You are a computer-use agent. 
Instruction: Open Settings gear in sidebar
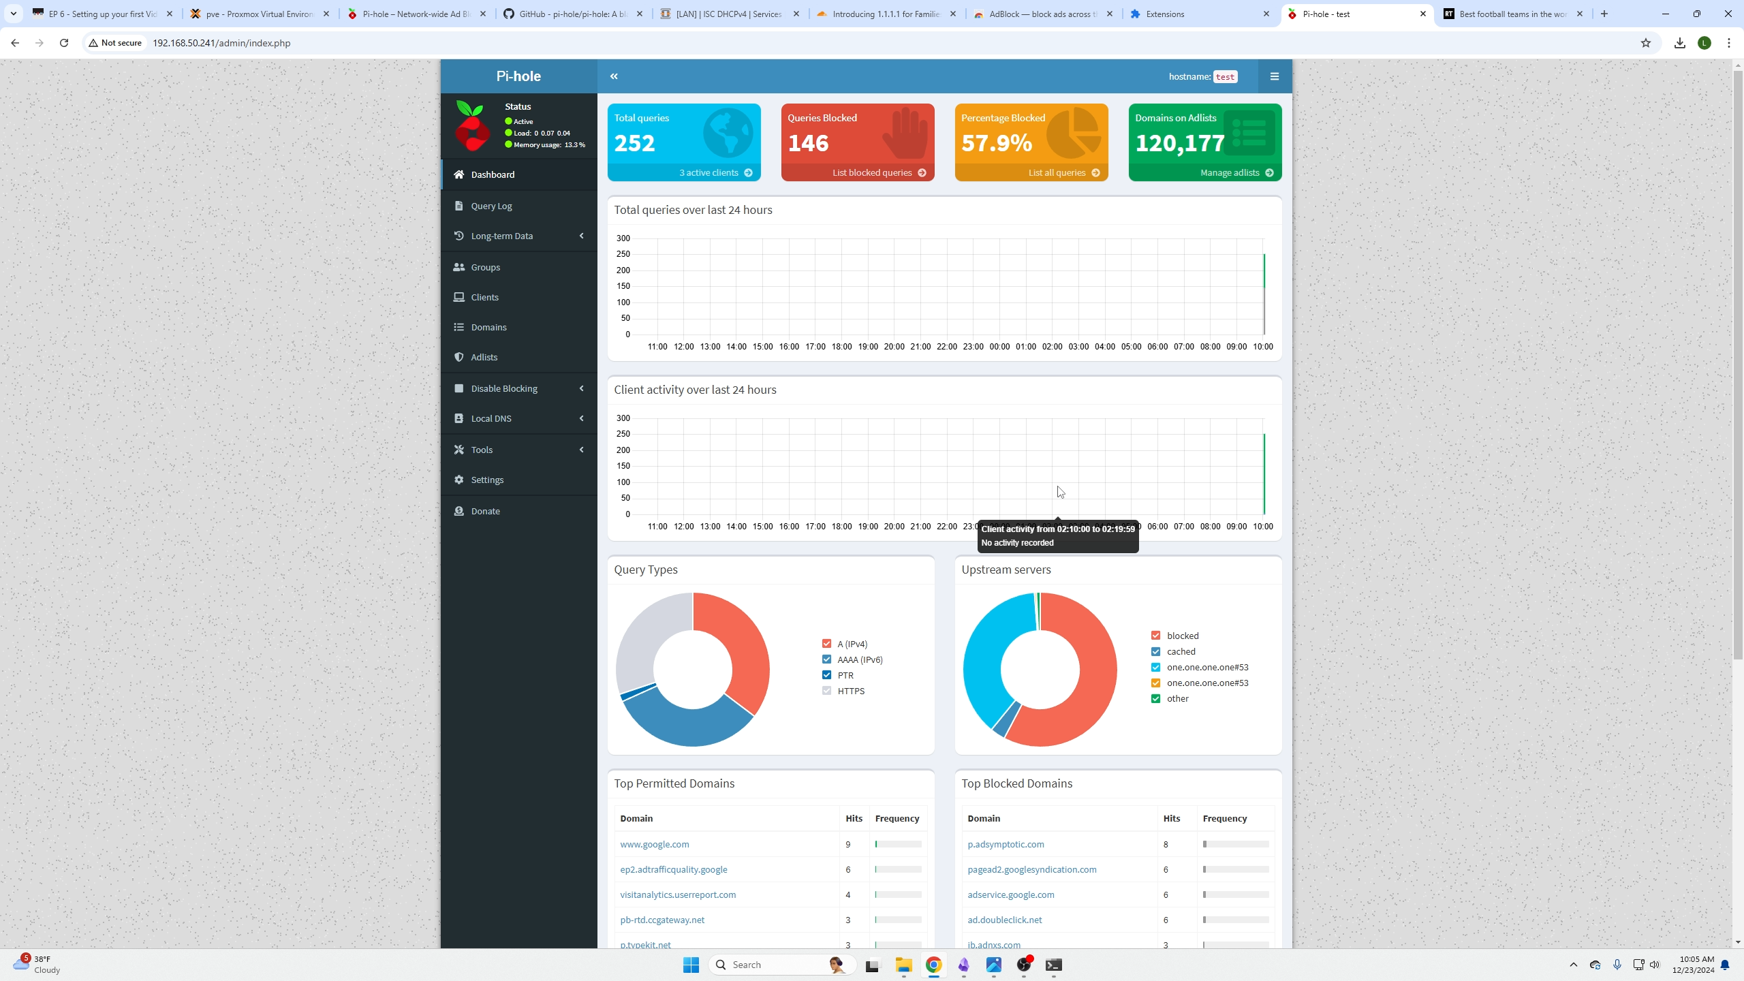(x=459, y=480)
